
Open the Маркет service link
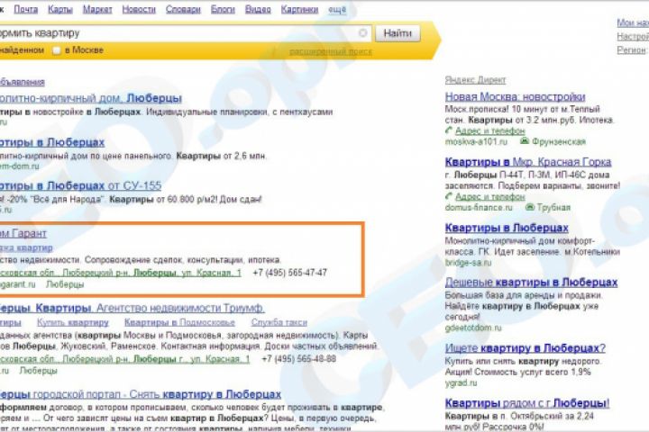[97, 9]
